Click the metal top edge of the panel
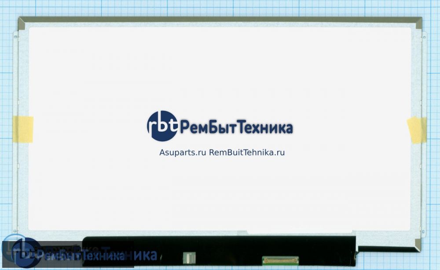 (220, 20)
